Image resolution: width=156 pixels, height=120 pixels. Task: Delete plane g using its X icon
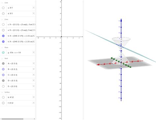click(x=34, y=52)
